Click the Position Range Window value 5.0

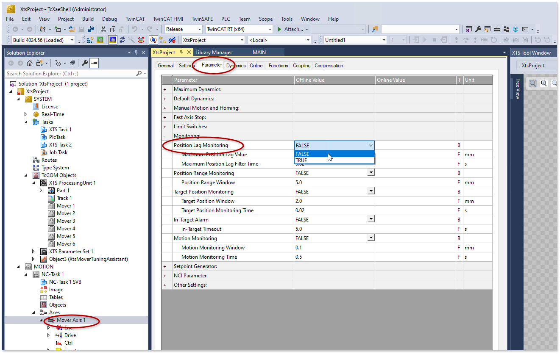pyautogui.click(x=334, y=183)
